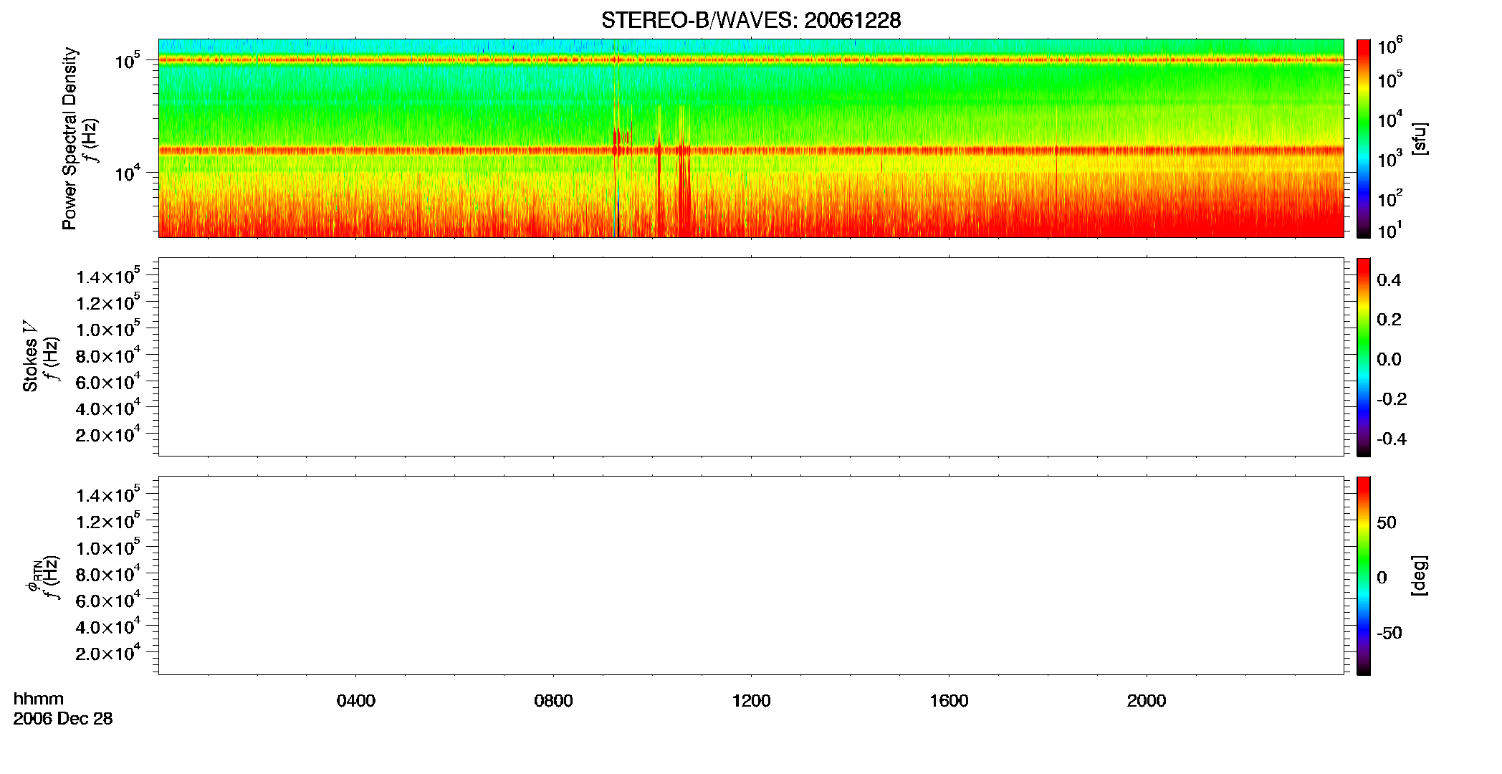Click the Stokes V axis label
The image size is (1502, 774).
pos(30,356)
